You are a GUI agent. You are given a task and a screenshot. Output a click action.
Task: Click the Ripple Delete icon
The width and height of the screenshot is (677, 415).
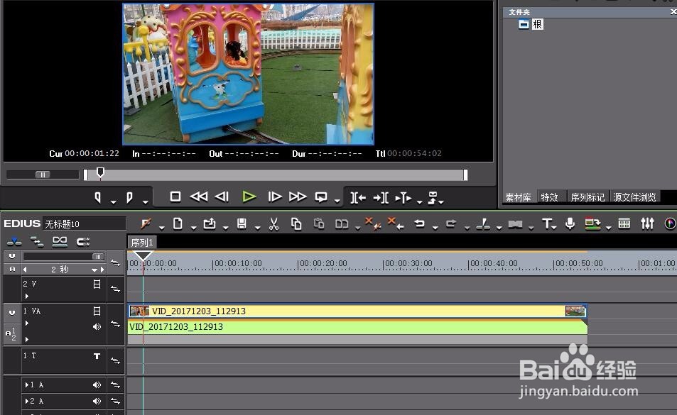coord(396,223)
